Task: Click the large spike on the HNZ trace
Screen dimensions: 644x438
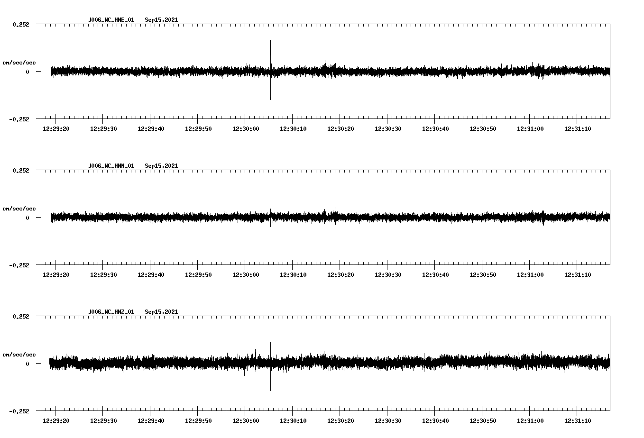Action: point(271,374)
